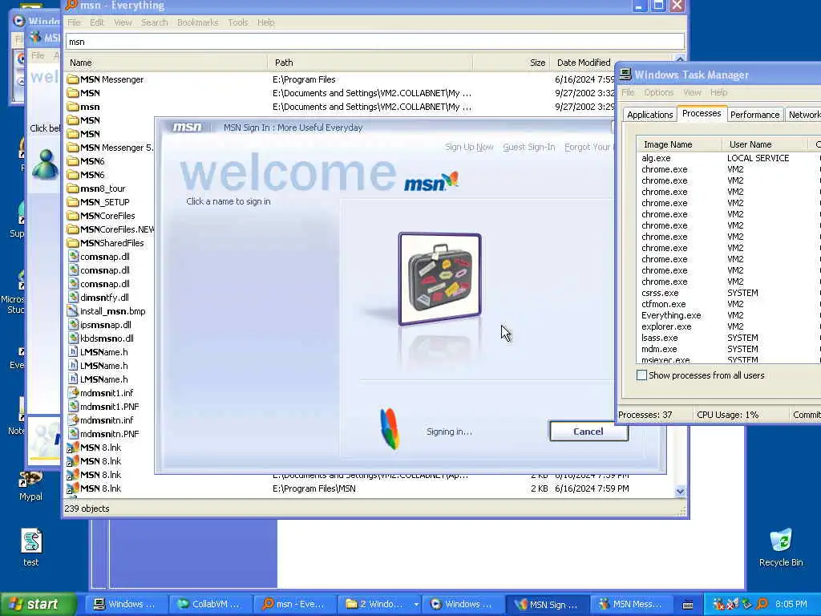Open the File menu in Everything

coord(74,22)
